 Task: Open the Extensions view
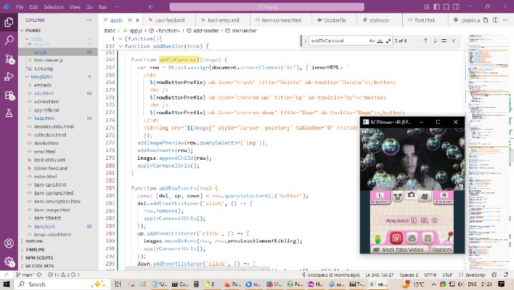click(9, 95)
